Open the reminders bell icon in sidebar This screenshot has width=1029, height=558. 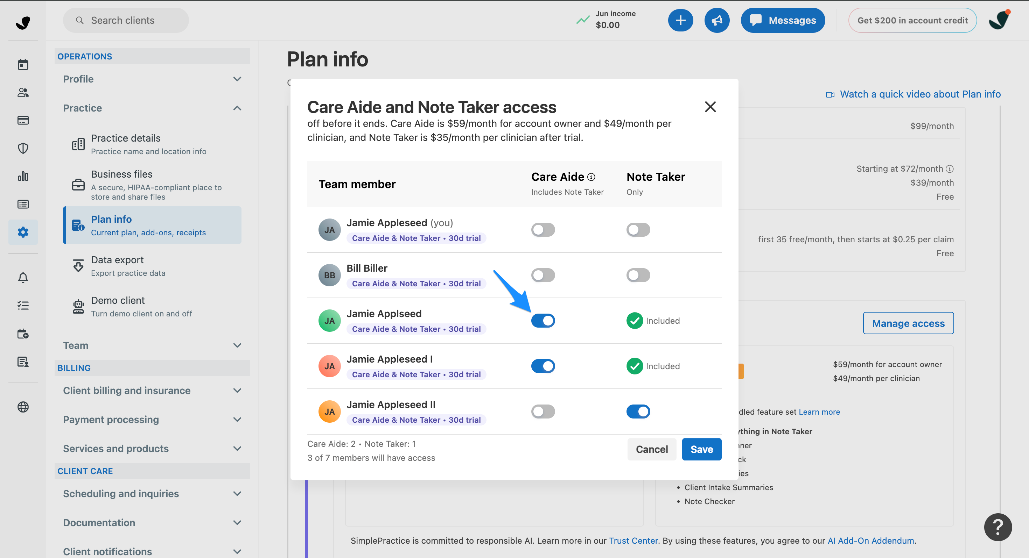click(x=23, y=277)
